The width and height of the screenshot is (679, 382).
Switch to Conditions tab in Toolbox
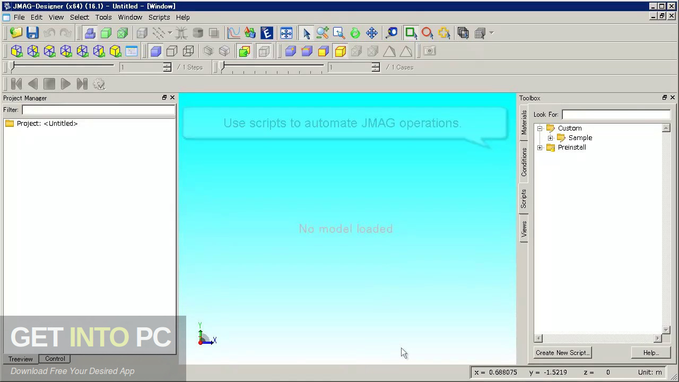pyautogui.click(x=524, y=162)
